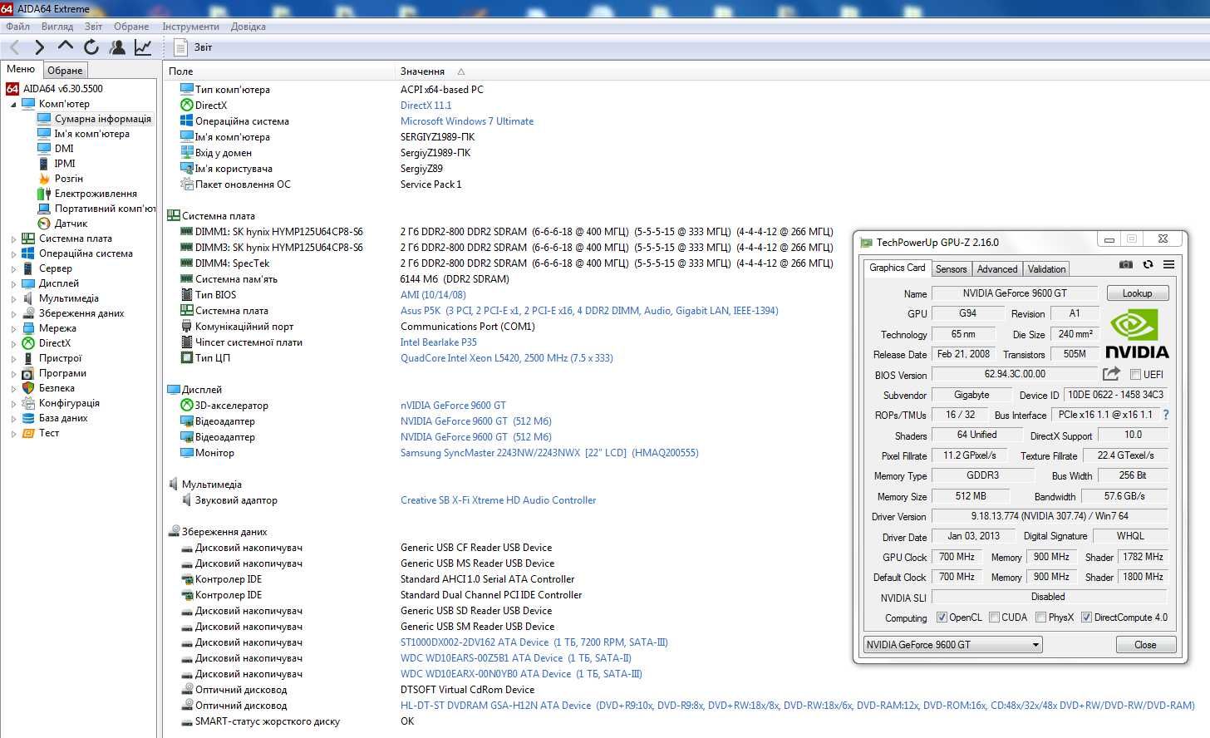Viewport: 1210px width, 738px height.
Task: Open the Intel Bearlake P35 chipset link
Action: pos(439,342)
